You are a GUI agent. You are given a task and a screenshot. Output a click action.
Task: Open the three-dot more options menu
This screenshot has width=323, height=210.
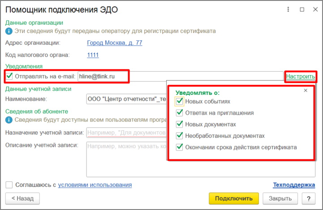pos(288,9)
